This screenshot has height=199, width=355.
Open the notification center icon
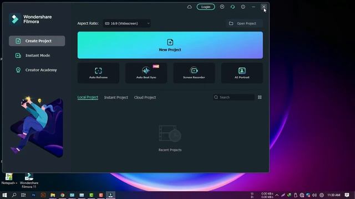pyautogui.click(x=347, y=195)
